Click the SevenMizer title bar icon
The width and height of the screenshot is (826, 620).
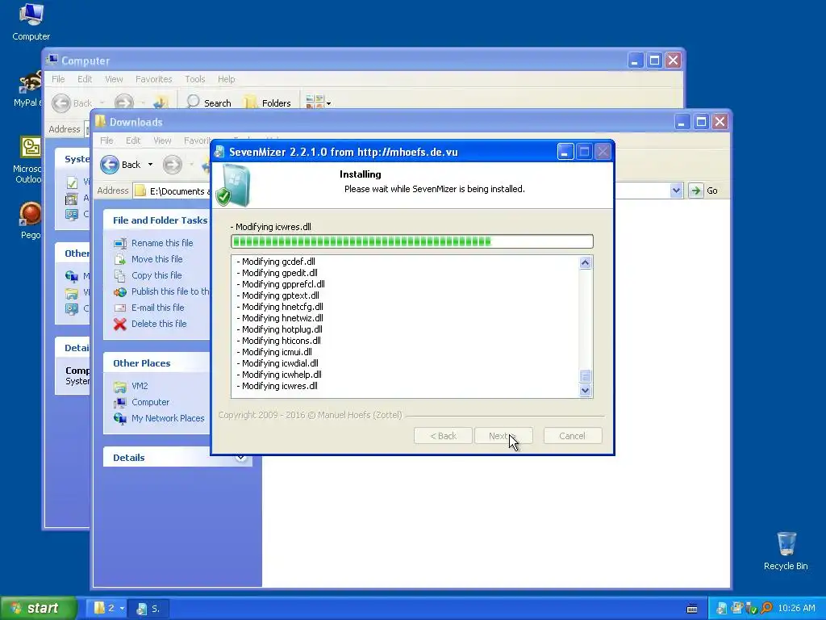click(x=219, y=152)
